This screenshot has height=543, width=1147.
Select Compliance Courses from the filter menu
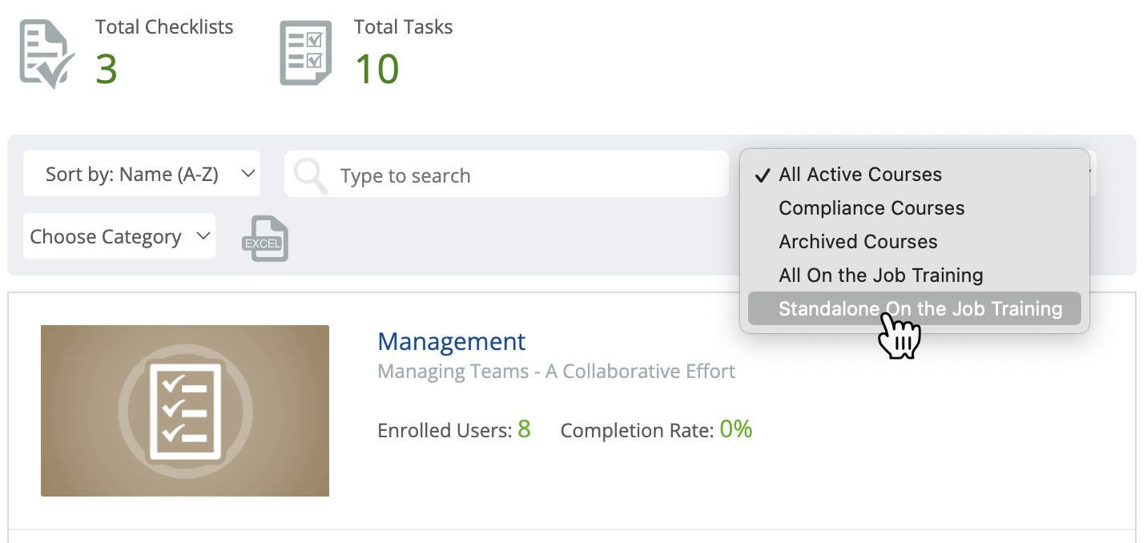coord(871,207)
